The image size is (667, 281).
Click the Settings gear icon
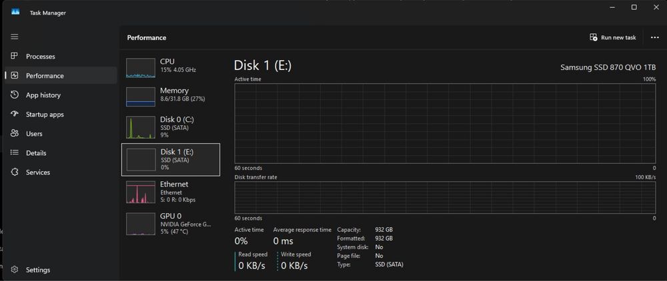15,270
